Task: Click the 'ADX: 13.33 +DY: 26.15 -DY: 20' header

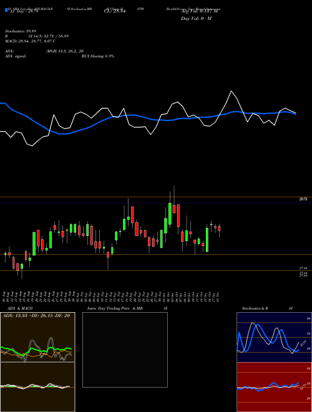Action: [x=36, y=316]
